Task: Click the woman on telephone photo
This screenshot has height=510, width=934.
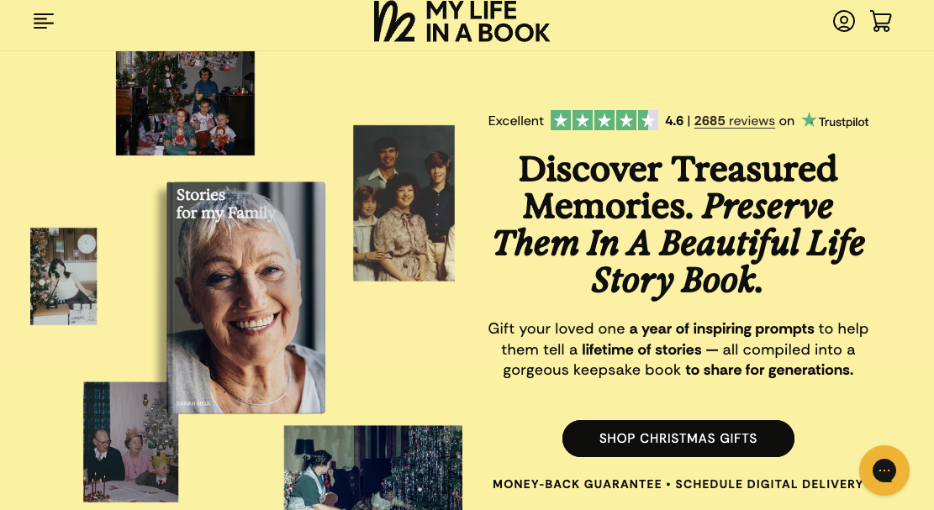Action: pos(64,276)
